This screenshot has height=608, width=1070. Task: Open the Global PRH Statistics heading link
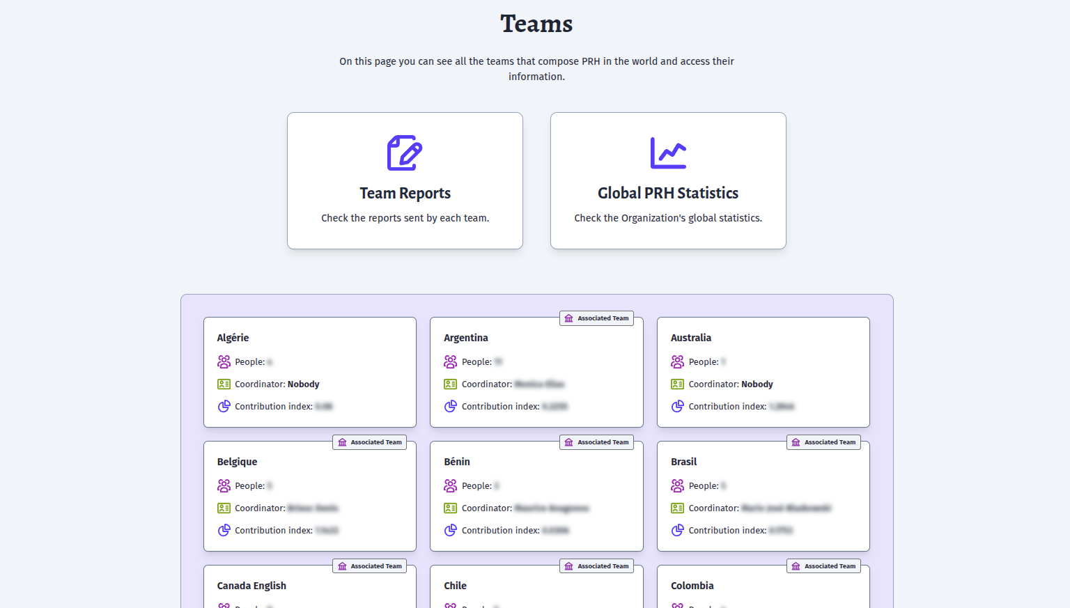668,193
